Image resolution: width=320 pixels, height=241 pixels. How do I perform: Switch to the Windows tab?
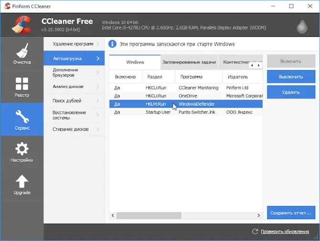coord(135,62)
